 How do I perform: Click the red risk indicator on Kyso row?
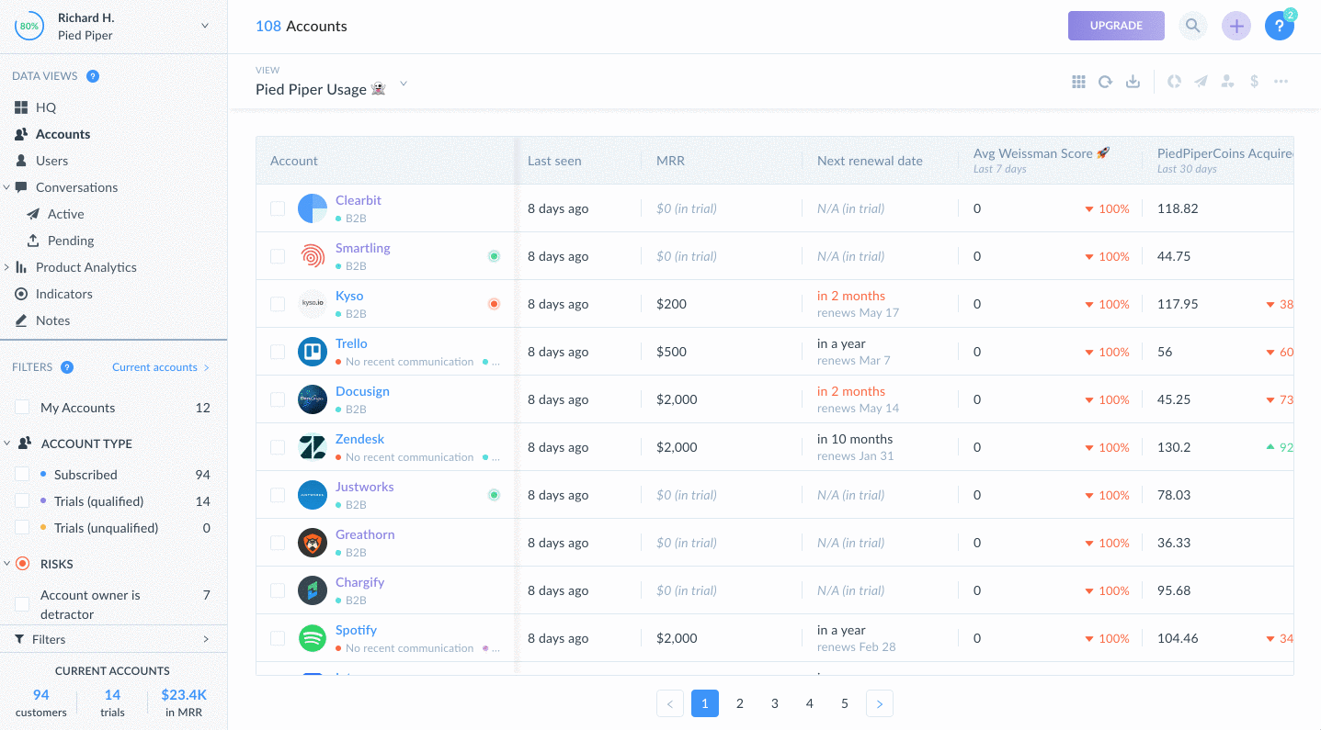pos(494,304)
